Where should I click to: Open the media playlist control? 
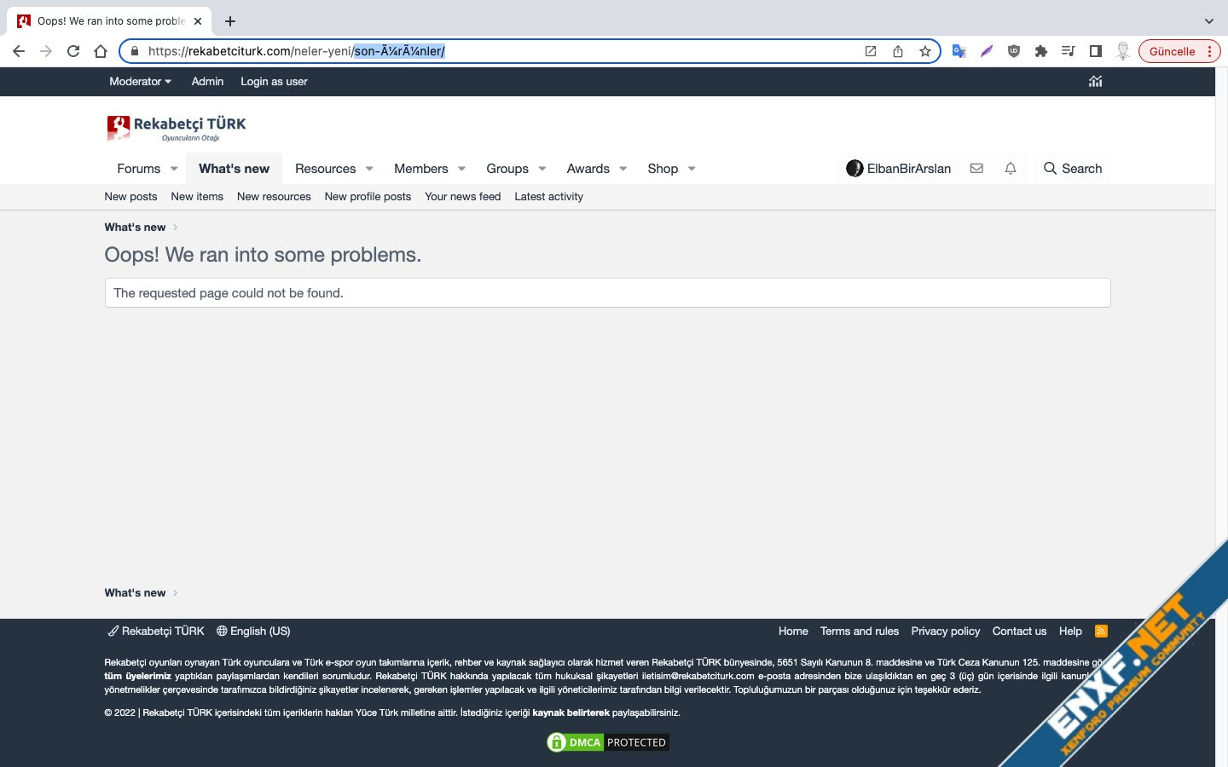(x=1069, y=51)
